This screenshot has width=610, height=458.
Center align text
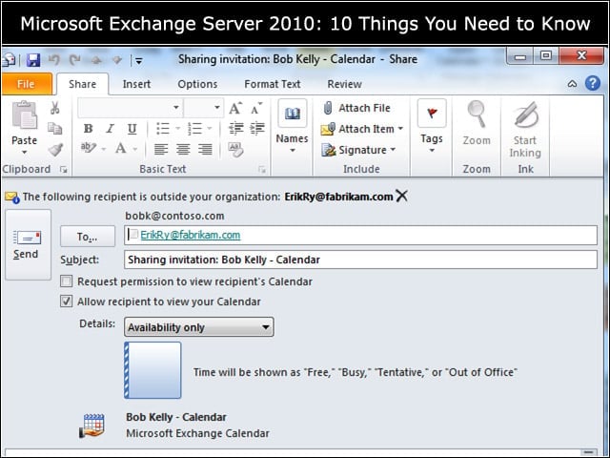(x=183, y=149)
